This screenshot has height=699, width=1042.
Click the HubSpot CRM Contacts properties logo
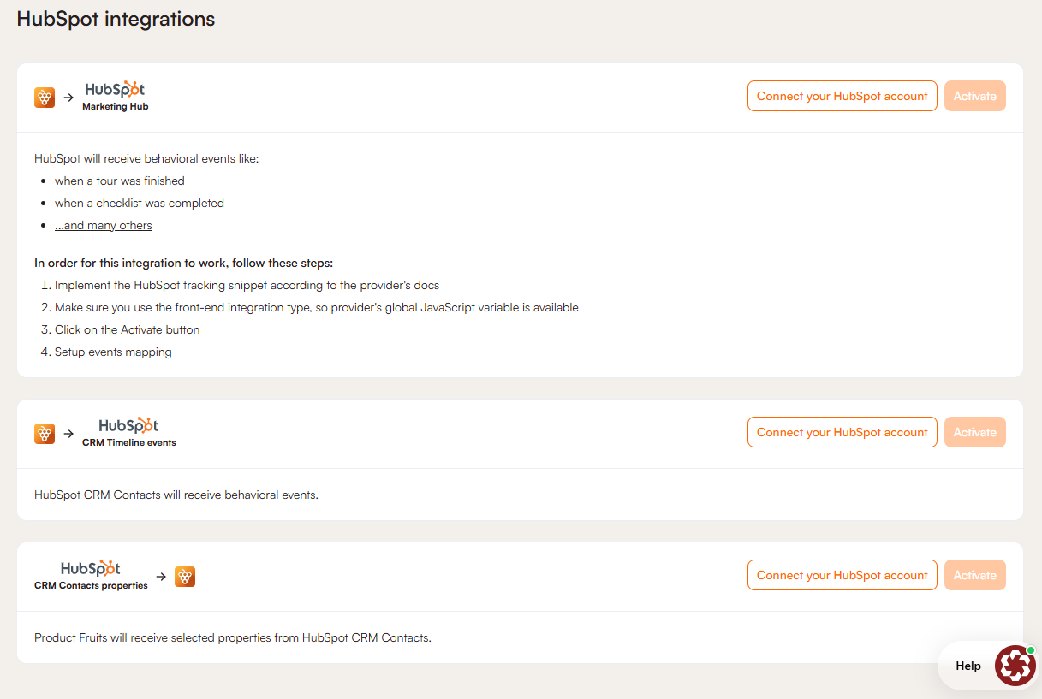coord(91,576)
